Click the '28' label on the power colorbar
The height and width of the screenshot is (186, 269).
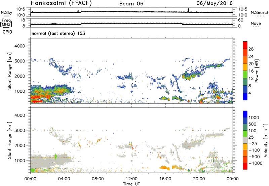(x=251, y=49)
